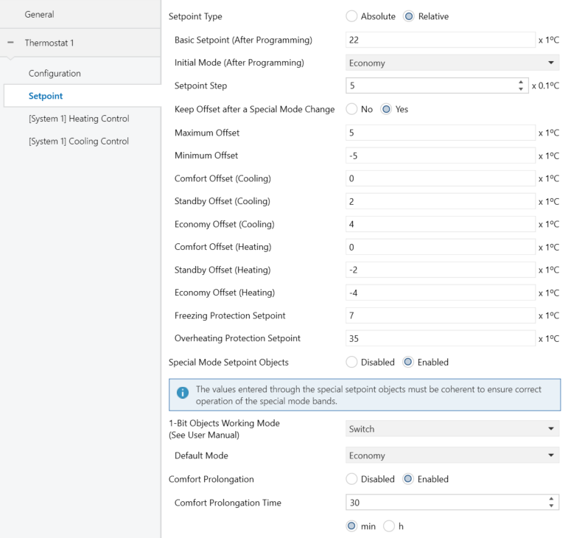Click the Special Mode Setpoint Objects label
Viewport: 571px width, 538px height.
pyautogui.click(x=228, y=362)
